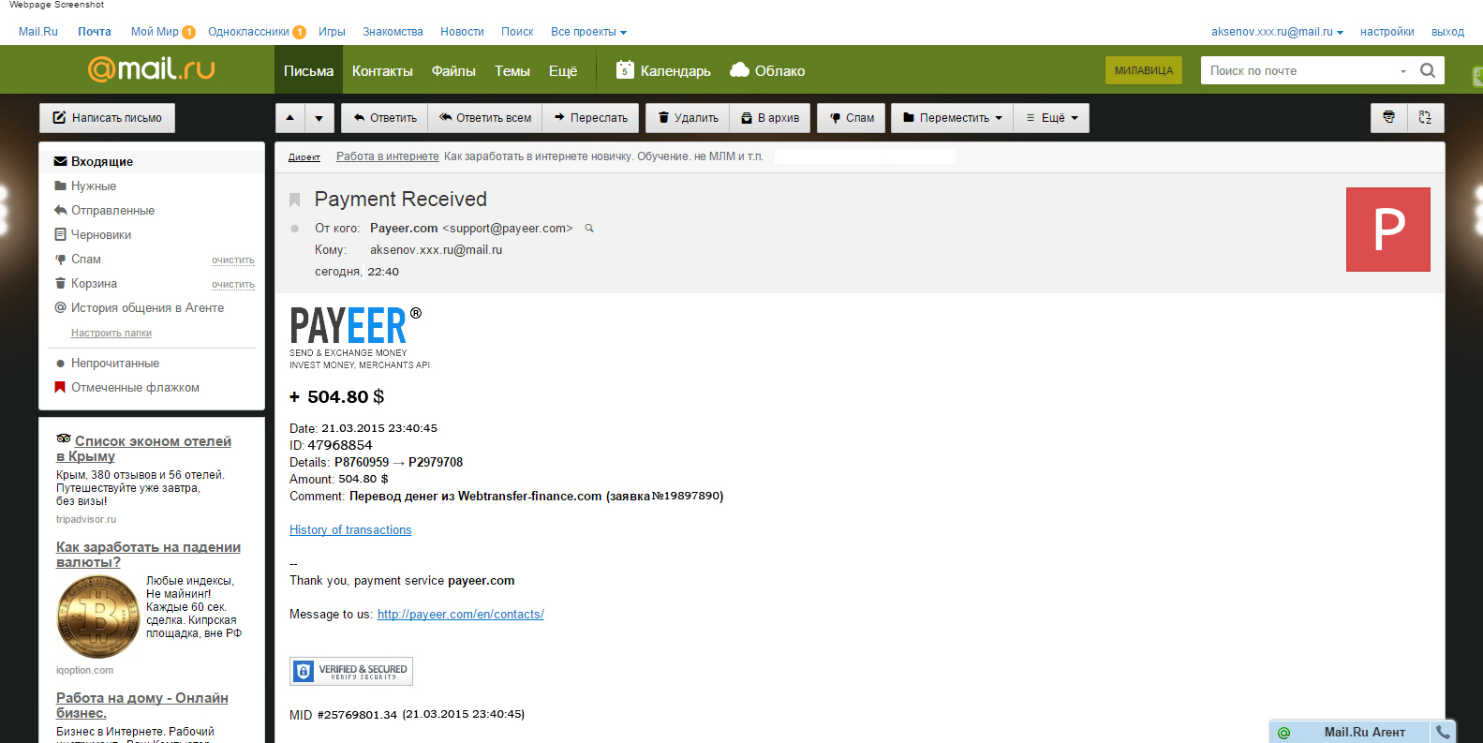Click the Поиск по почте search field
Screen dimensions: 1483x743
[1300, 71]
